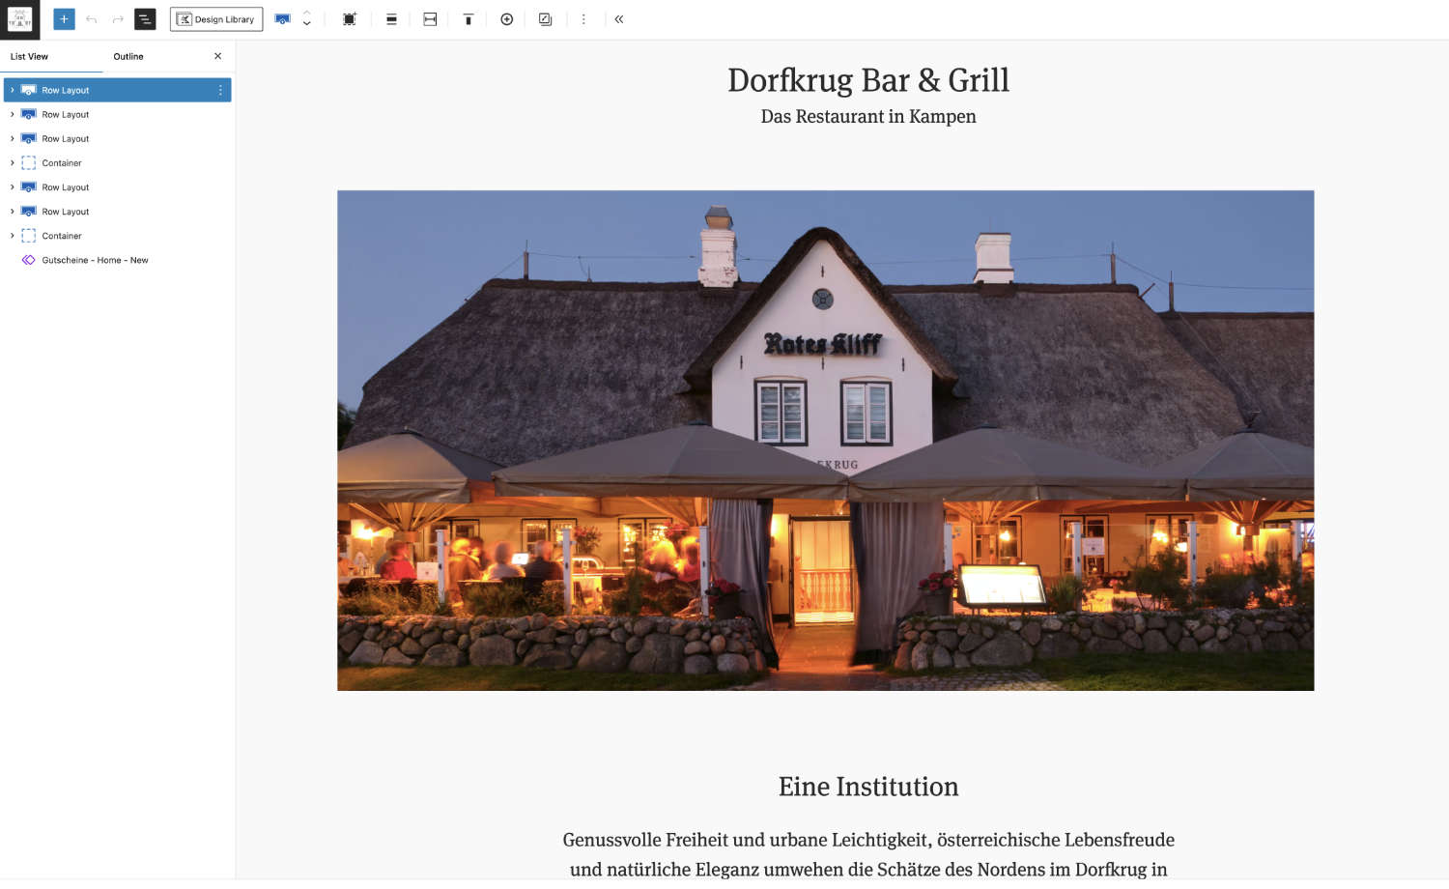Toggle the document overview button
The height and width of the screenshot is (889, 1449).
[145, 19]
